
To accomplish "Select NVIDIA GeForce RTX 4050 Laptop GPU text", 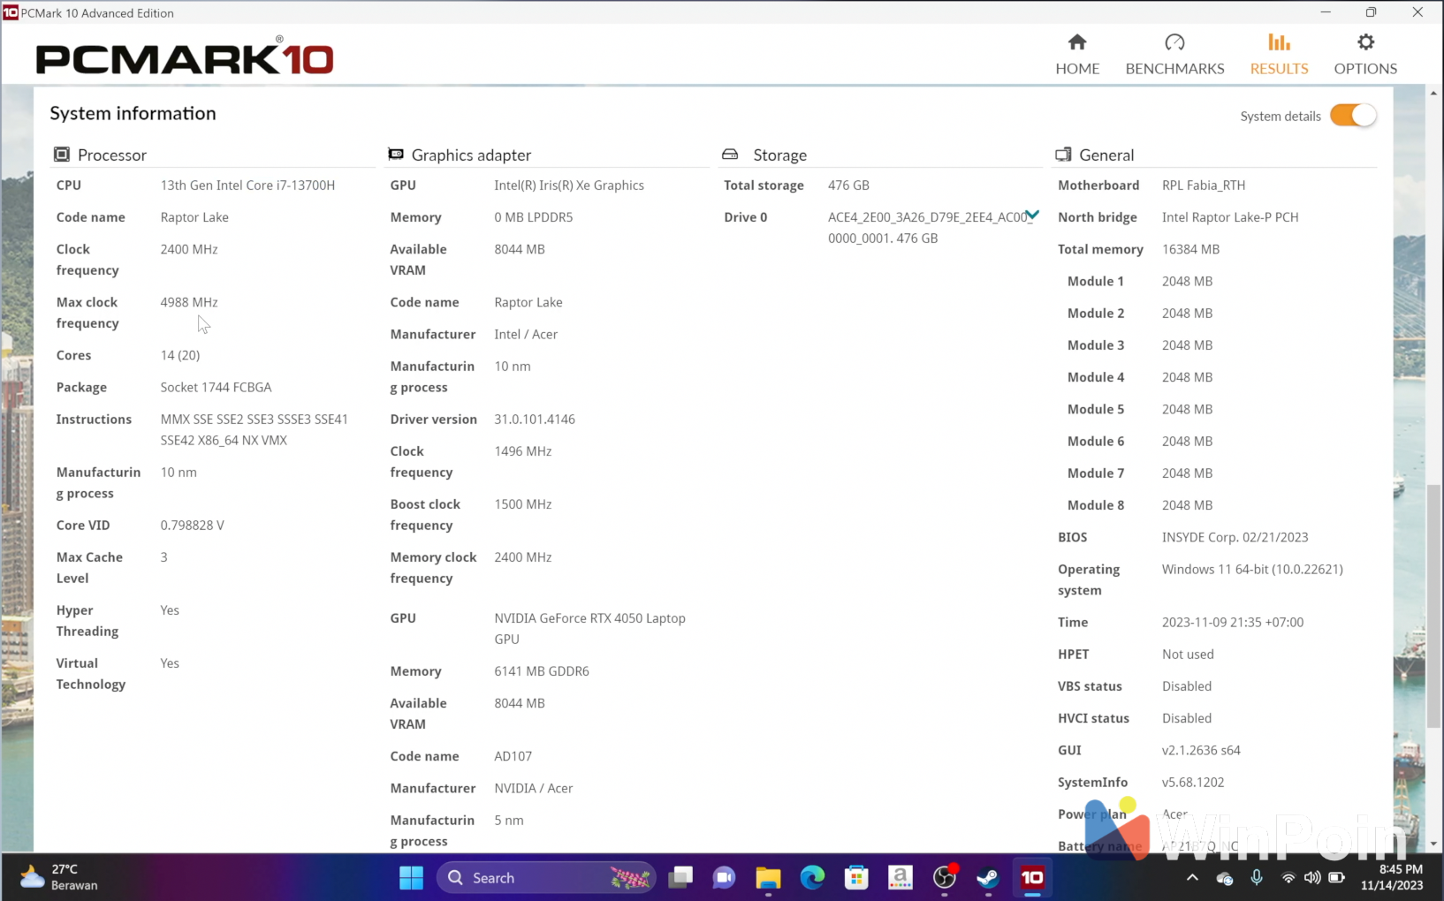I will pos(589,628).
